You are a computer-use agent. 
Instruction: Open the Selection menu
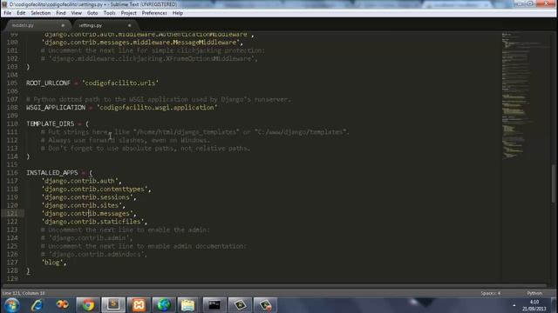coord(41,13)
